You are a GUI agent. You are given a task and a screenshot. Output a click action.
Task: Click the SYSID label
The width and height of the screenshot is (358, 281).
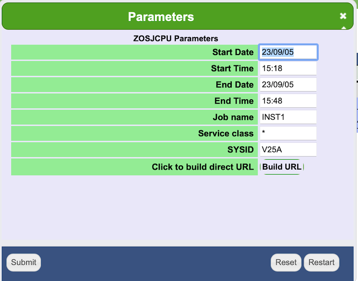point(240,150)
